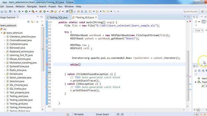Open the Project menu
The width and height of the screenshot is (207, 116).
(x=52, y=6)
